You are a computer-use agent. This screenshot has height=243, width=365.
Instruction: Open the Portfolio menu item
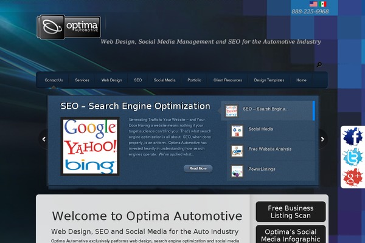pos(195,80)
